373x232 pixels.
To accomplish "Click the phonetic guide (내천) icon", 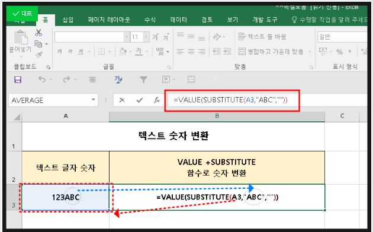I will pyautogui.click(x=160, y=51).
